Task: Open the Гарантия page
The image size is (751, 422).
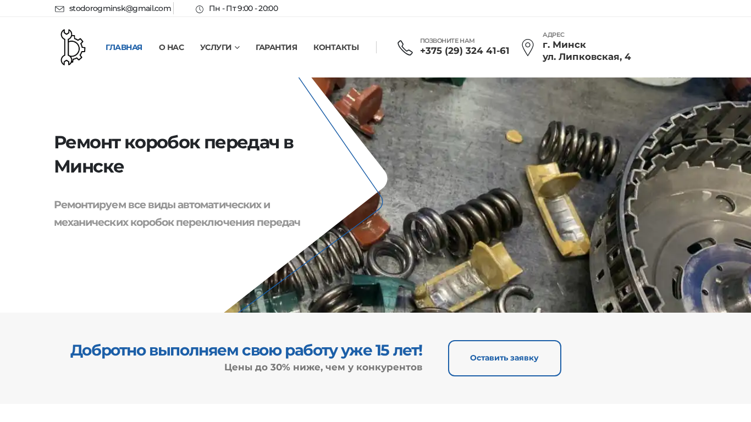Action: 277,47
